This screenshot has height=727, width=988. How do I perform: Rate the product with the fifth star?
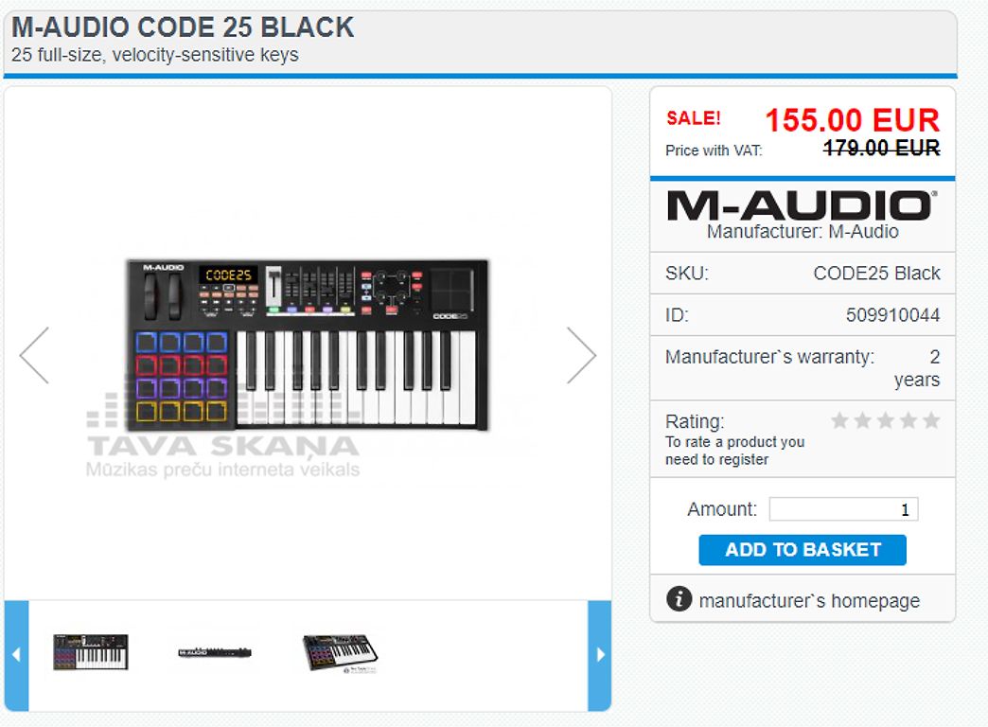pyautogui.click(x=930, y=420)
